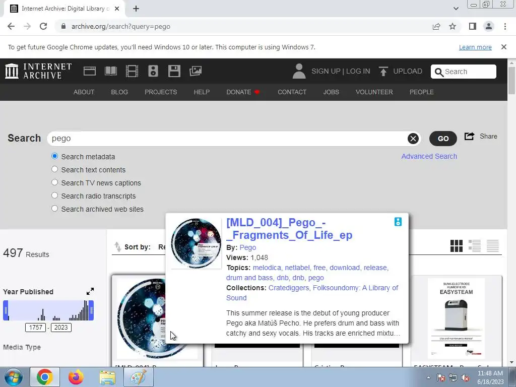Viewport: 516px width, 387px height.
Task: Open a new browser tab
Action: point(136,9)
